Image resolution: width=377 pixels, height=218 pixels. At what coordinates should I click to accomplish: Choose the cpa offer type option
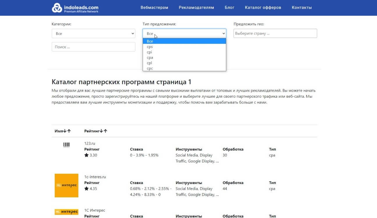tap(184, 58)
